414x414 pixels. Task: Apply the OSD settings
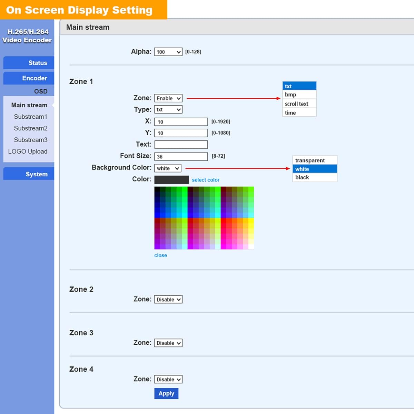click(166, 393)
